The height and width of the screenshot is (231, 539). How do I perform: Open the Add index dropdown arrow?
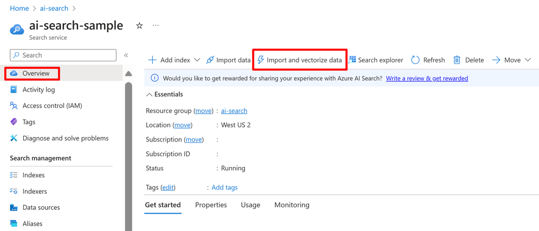click(197, 60)
